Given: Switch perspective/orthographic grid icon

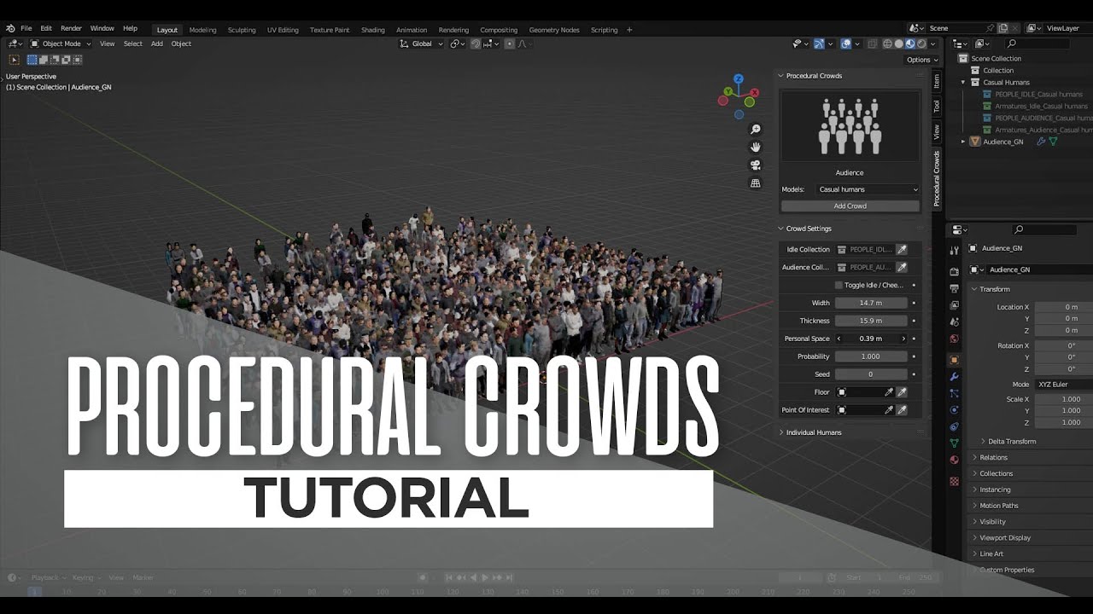Looking at the screenshot, I should click(x=755, y=183).
